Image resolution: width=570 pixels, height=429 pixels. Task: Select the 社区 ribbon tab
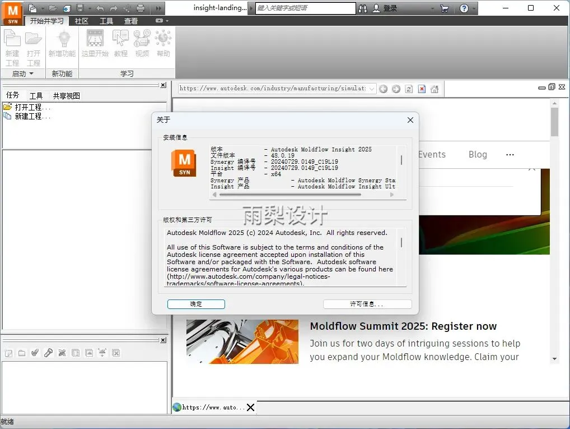pos(81,21)
